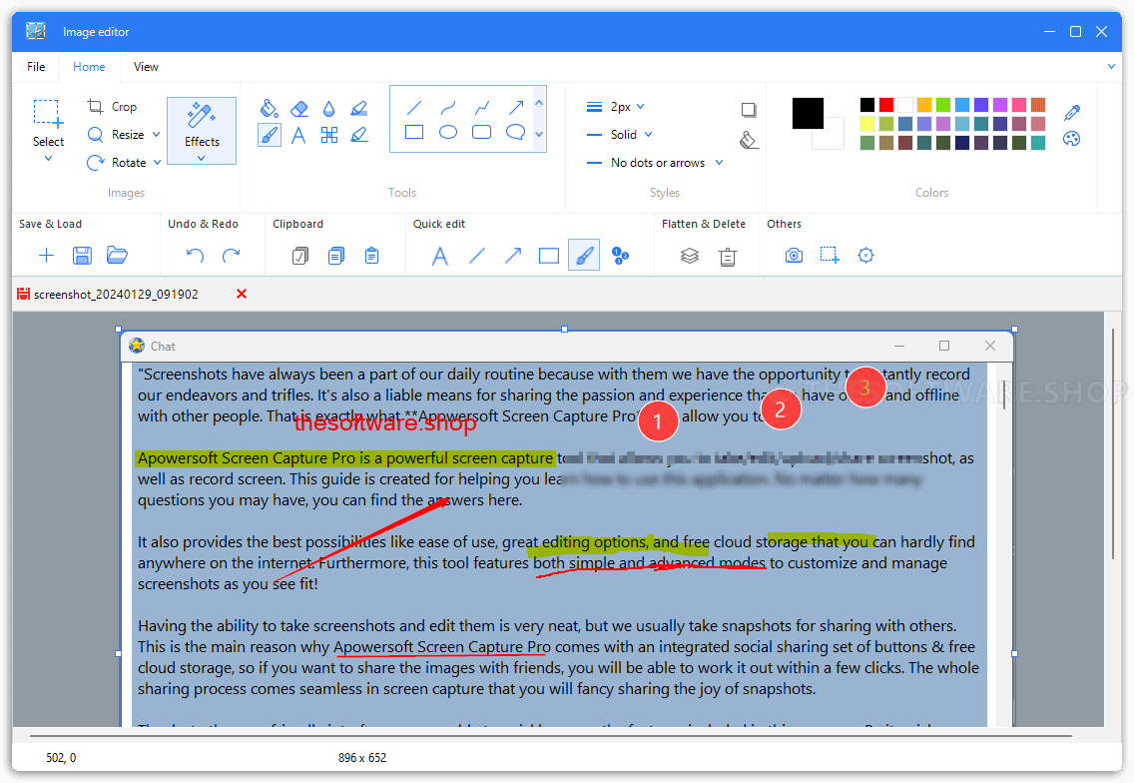Select the paint bucket fill tool in Tools
The width and height of the screenshot is (1134, 783).
point(270,108)
